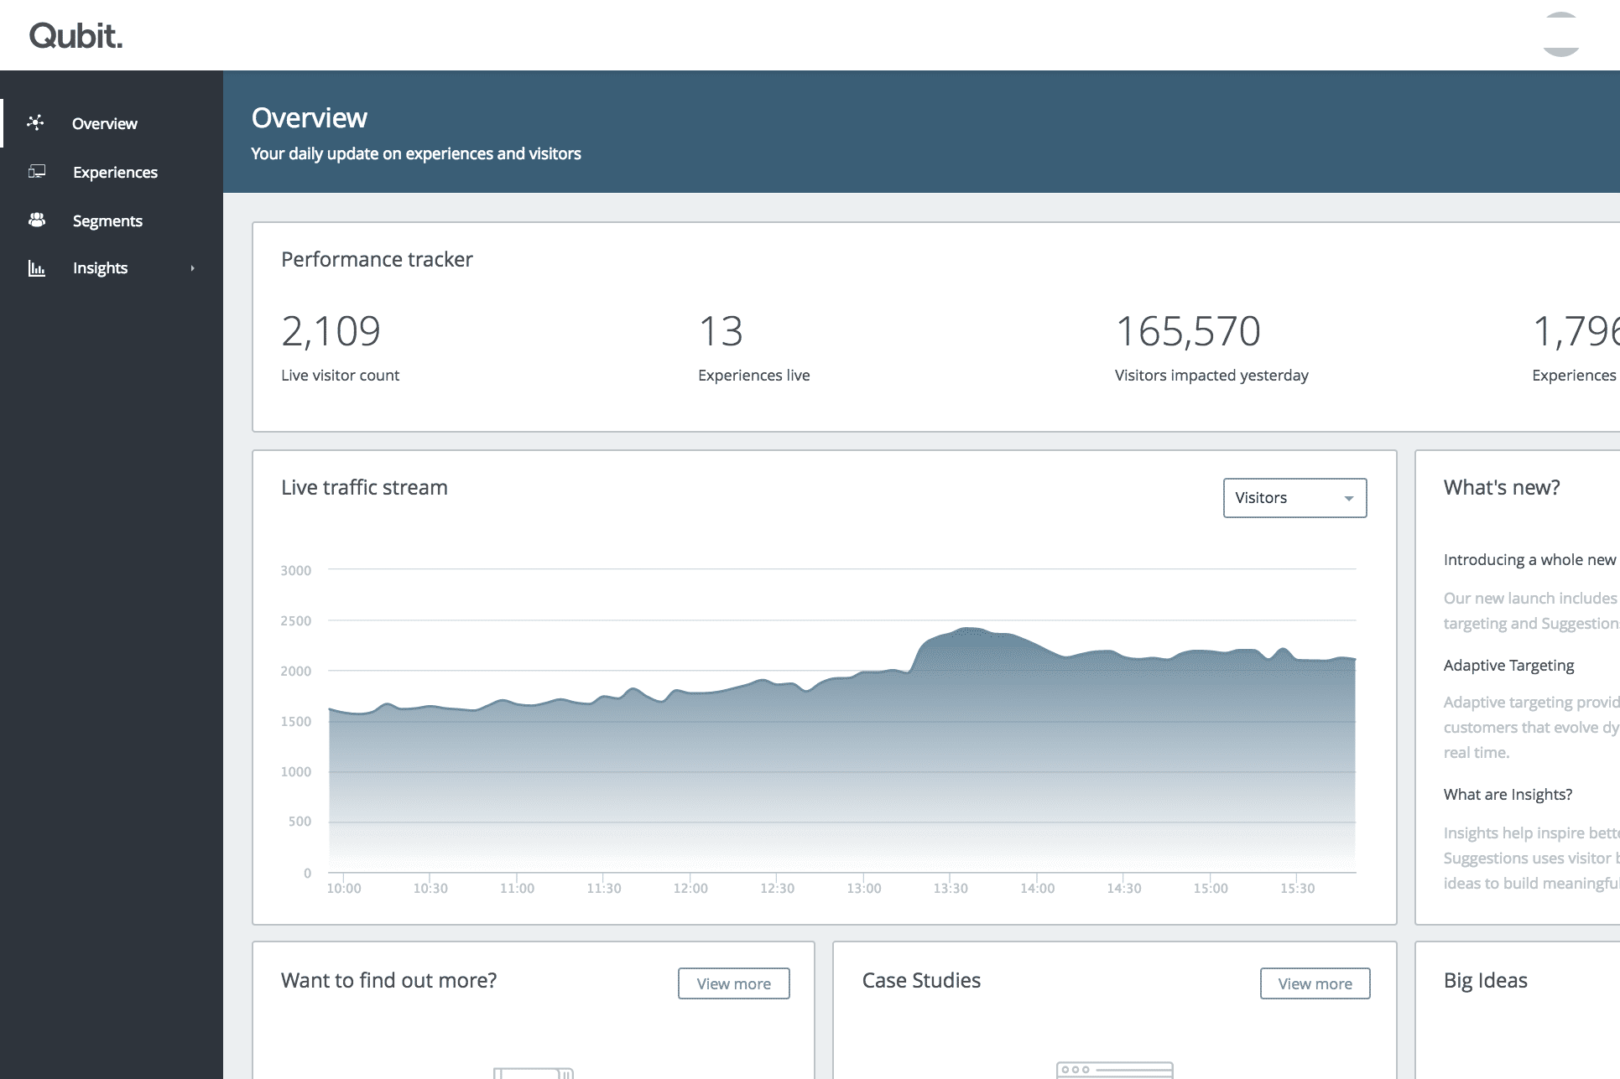Open the Overview network icon in sidebar

[35, 123]
